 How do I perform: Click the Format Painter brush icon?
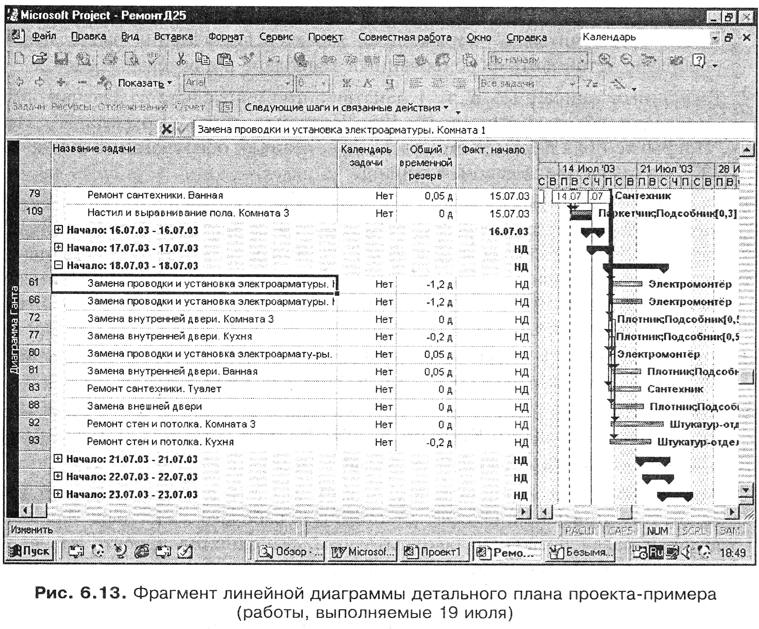click(x=247, y=59)
